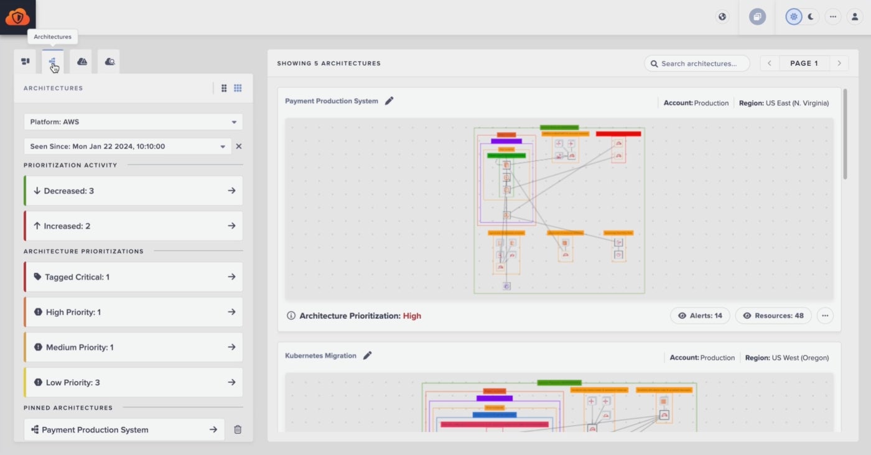The width and height of the screenshot is (871, 455).
Task: Open the Platform: AWS dropdown
Action: (x=133, y=122)
